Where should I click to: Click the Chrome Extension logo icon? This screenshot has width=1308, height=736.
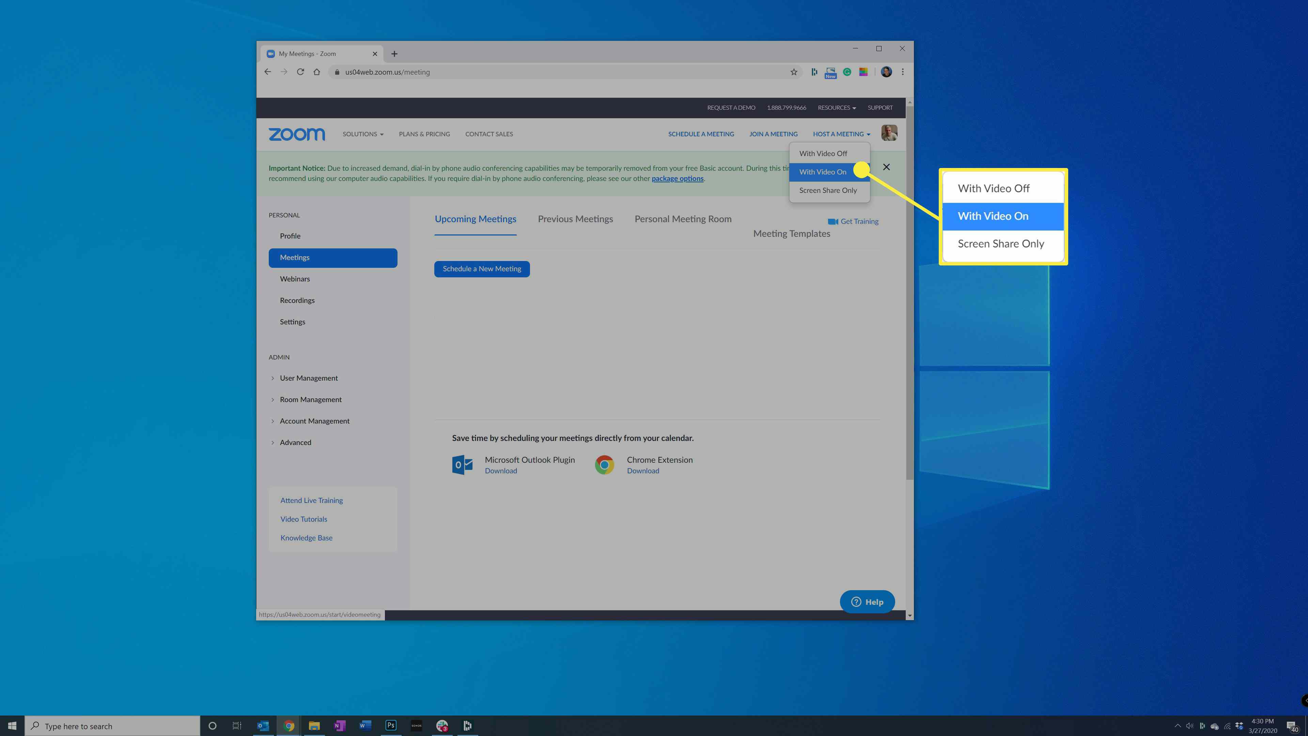pos(604,465)
